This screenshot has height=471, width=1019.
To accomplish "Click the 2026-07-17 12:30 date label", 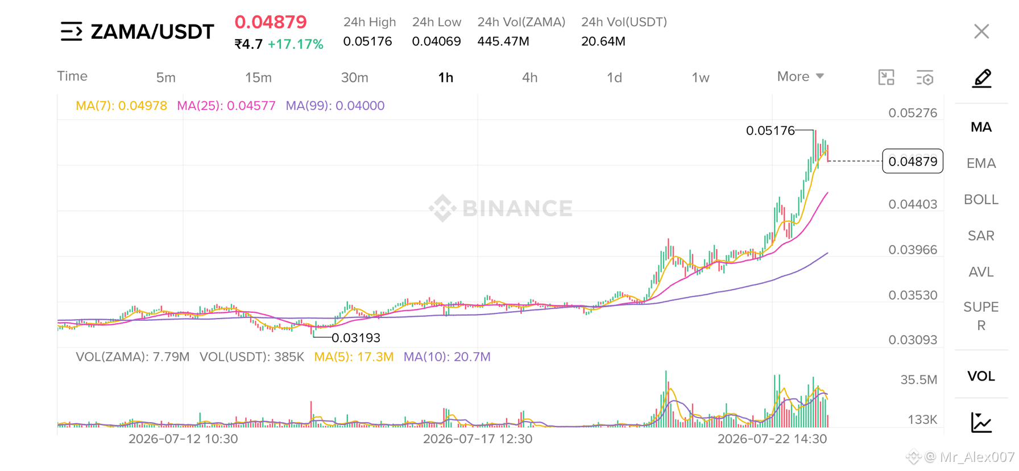I will click(478, 439).
